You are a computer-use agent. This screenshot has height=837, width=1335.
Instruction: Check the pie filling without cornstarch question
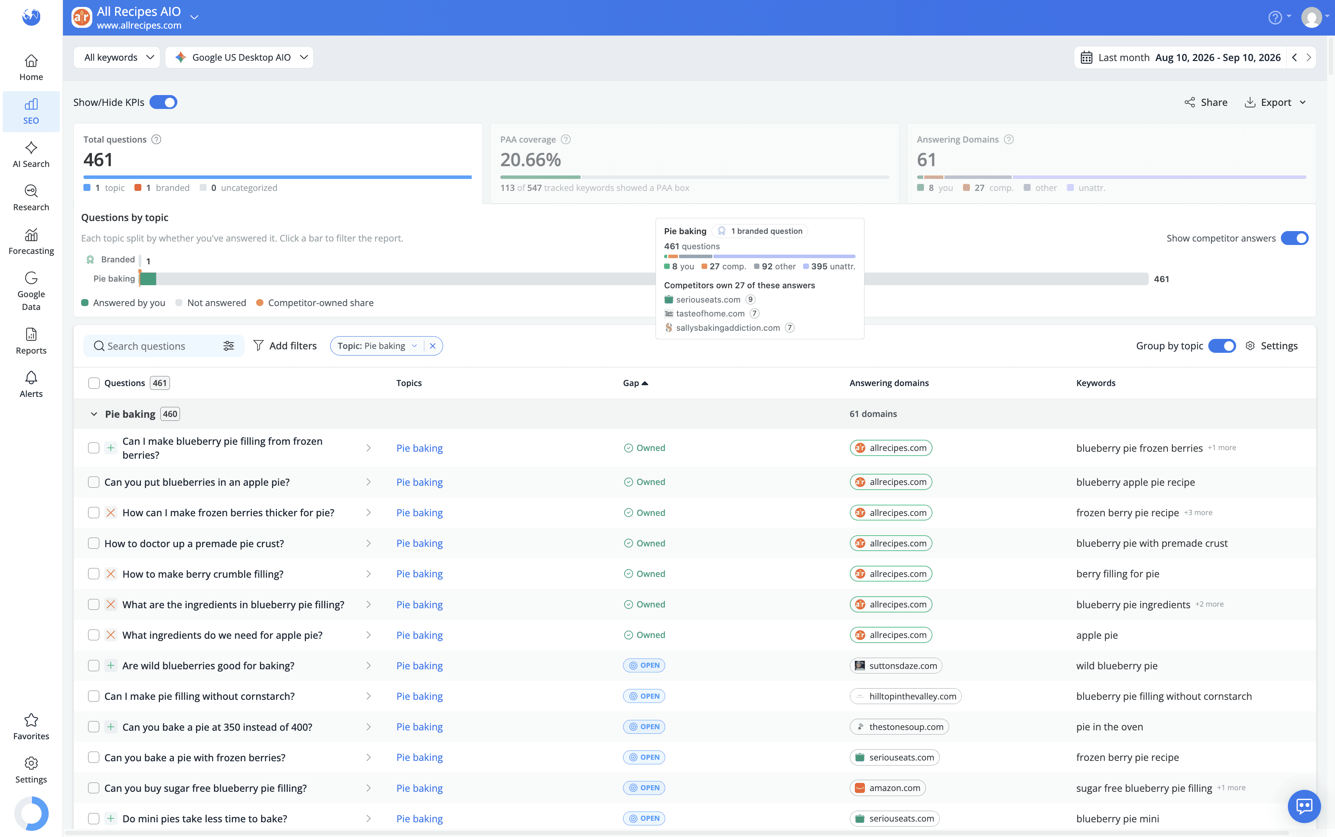click(x=94, y=696)
